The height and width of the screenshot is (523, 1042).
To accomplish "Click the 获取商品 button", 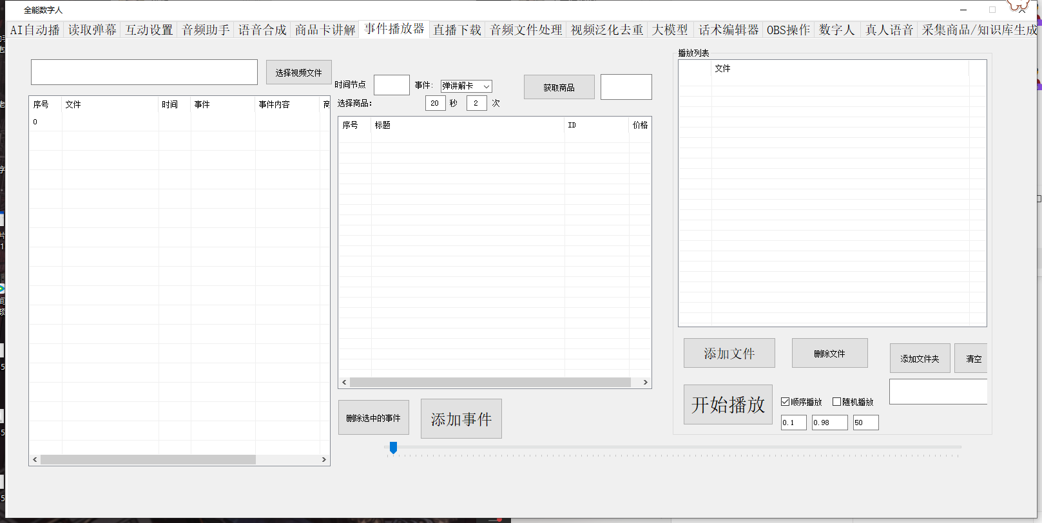I will pos(559,87).
